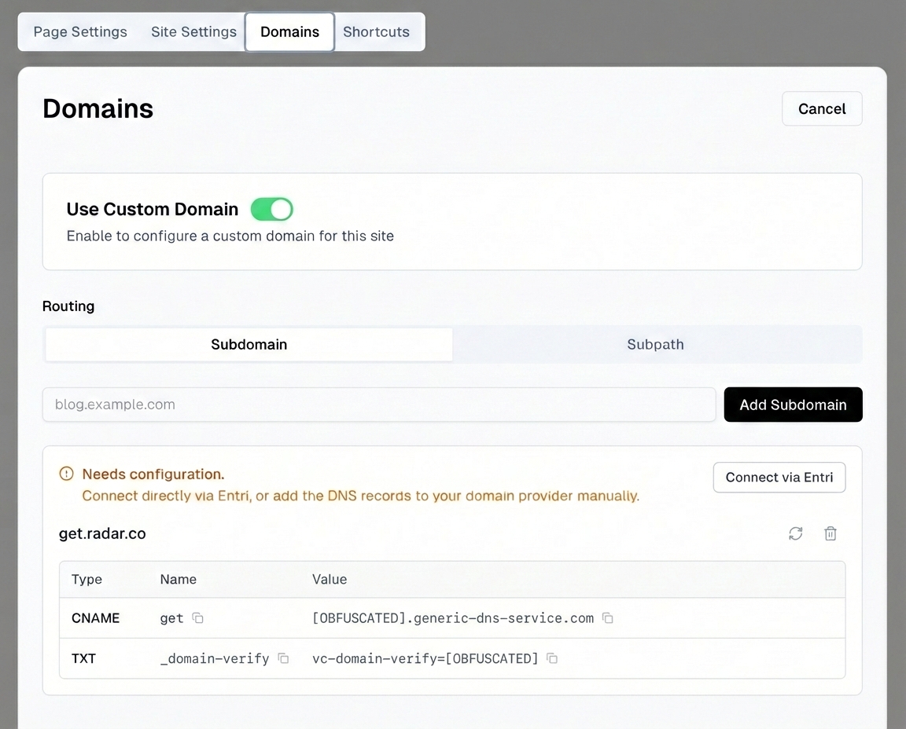Go to the Site Settings tab
This screenshot has width=906, height=729.
(193, 31)
